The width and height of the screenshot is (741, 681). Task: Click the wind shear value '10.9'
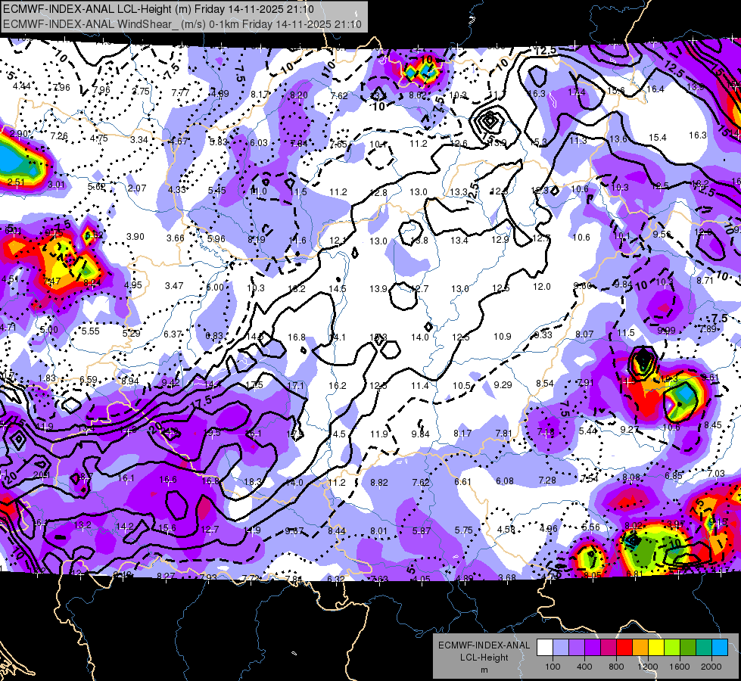click(x=503, y=336)
